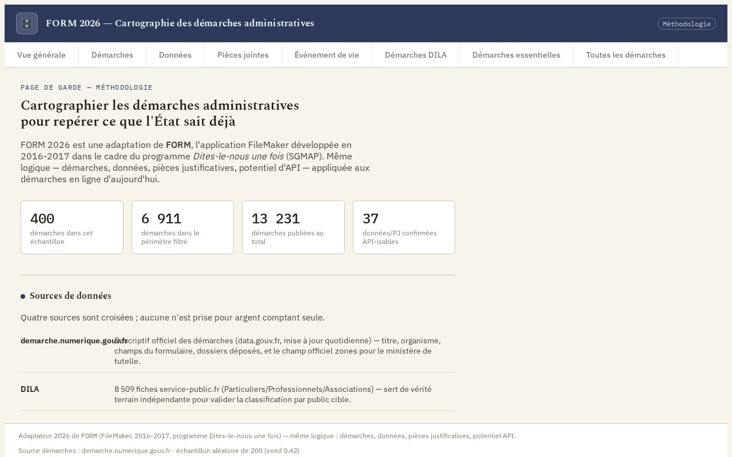Screen dimensions: 732x457
Task: Select the Toutes les démarches tab
Action: click(626, 55)
